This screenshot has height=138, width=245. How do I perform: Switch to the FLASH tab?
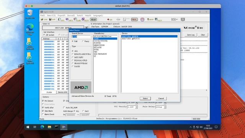[49, 92]
